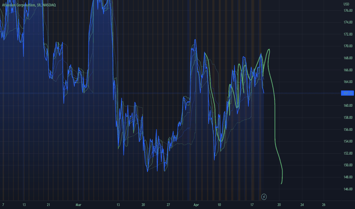Screen dimensions: 355x209
Task: Click the 158.00 price axis label
Action: pyautogui.click(x=348, y=117)
